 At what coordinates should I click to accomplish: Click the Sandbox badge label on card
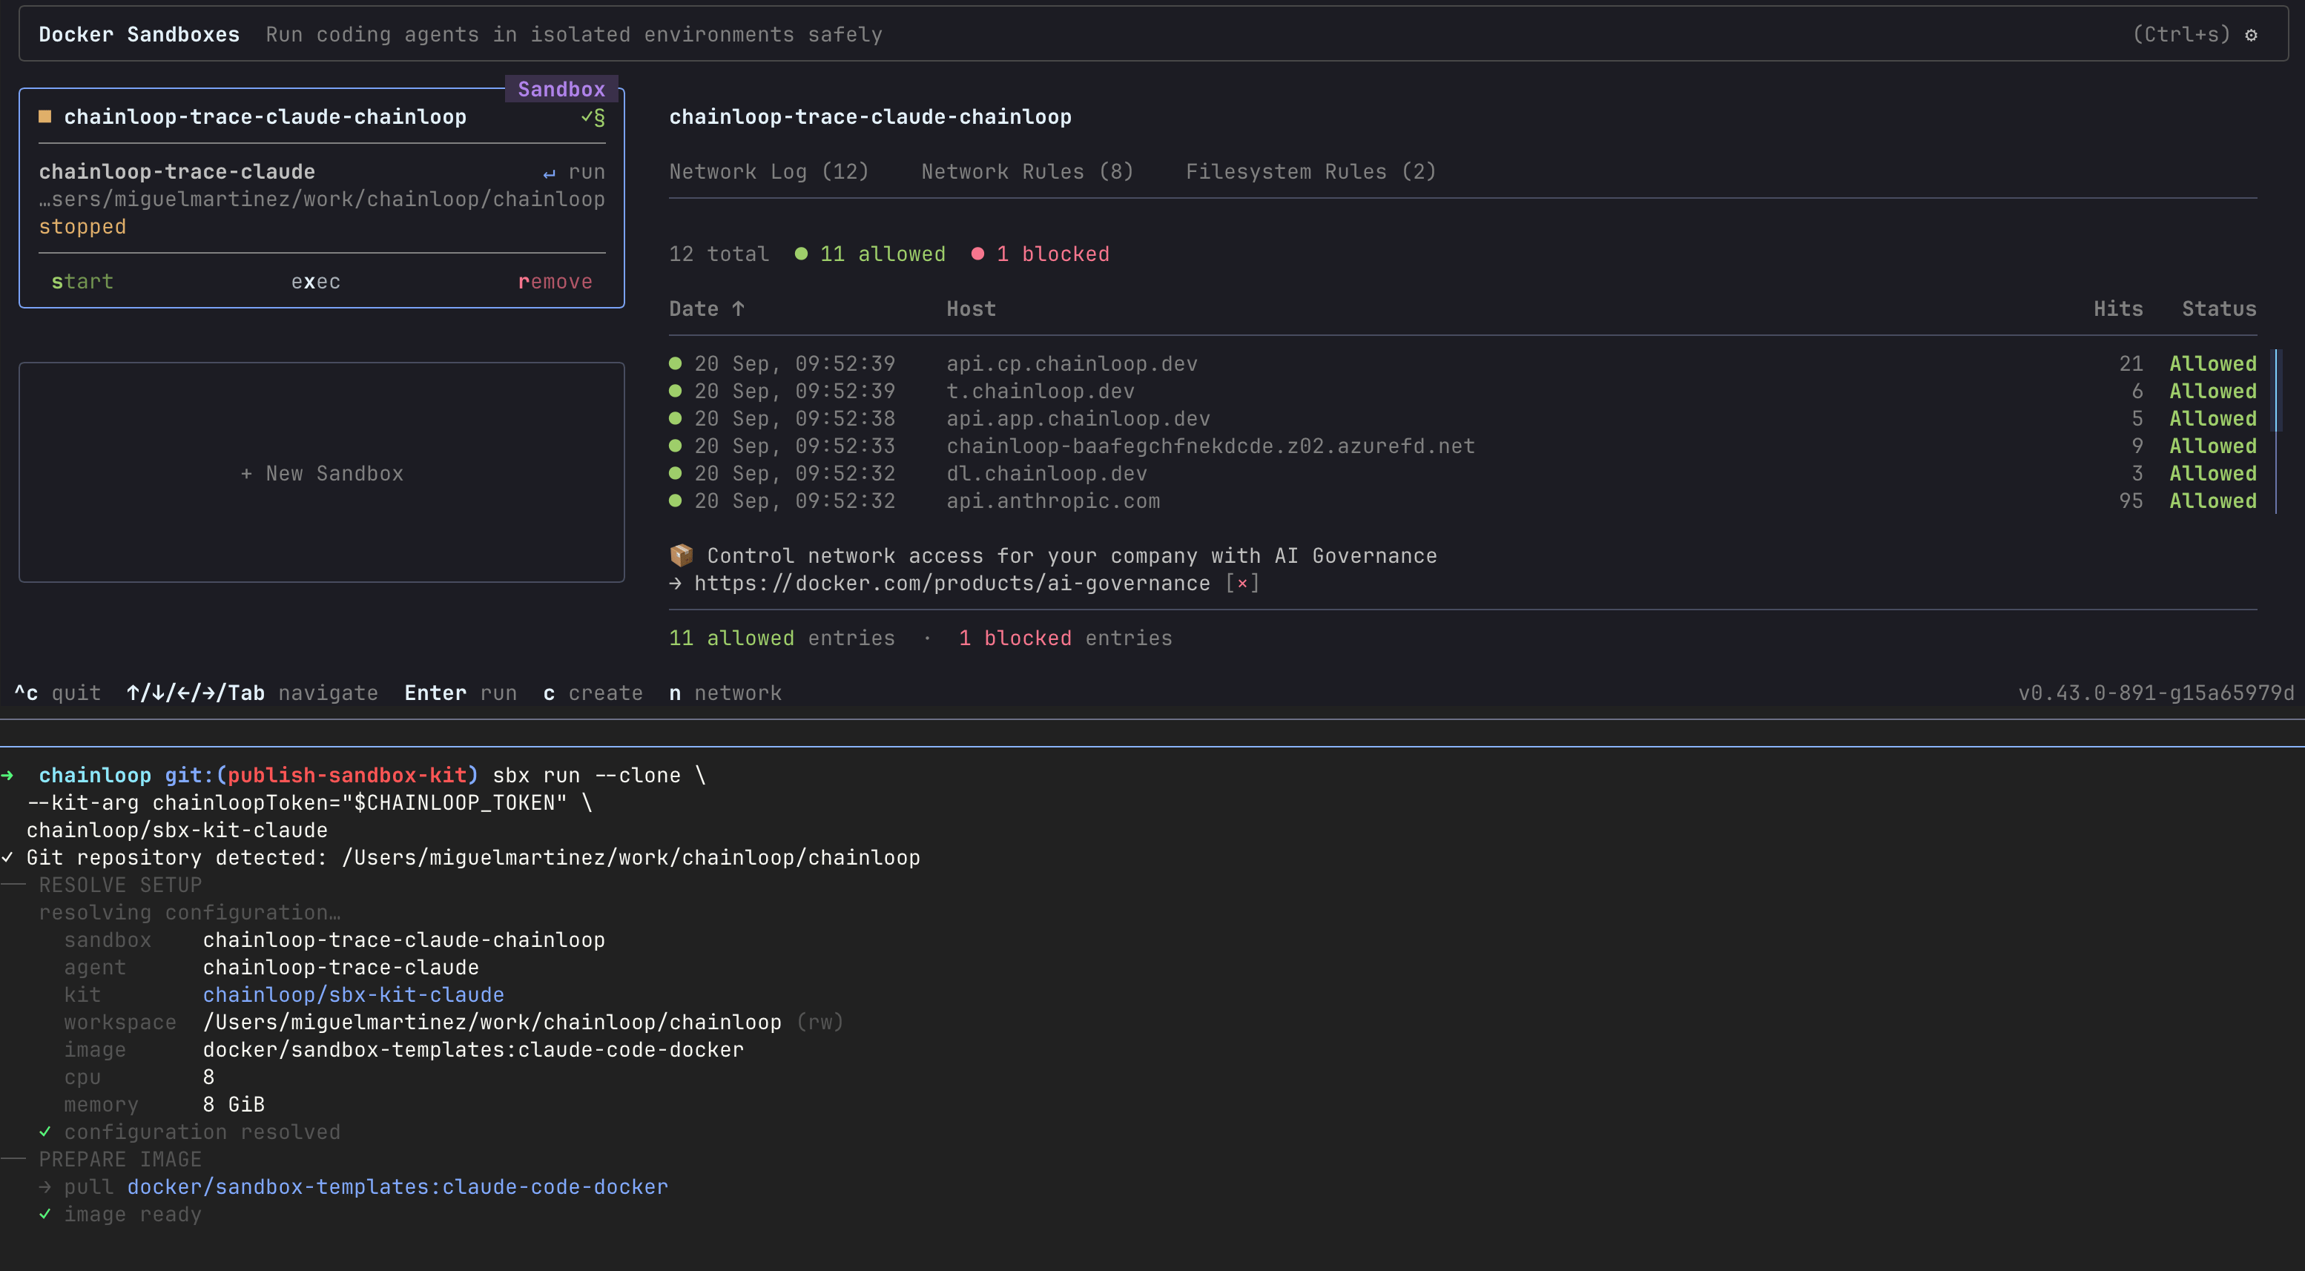(x=561, y=90)
